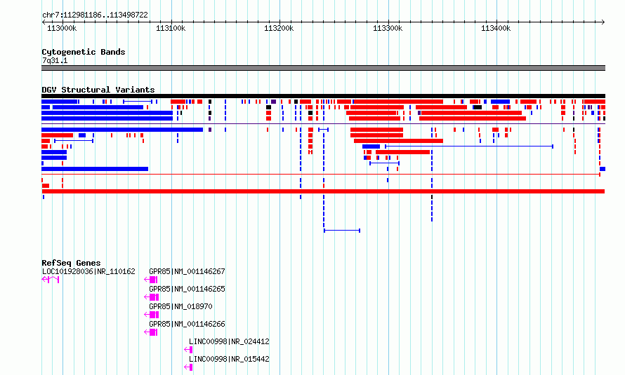
Task: Click the 113200k ruler label
Action: pos(279,28)
